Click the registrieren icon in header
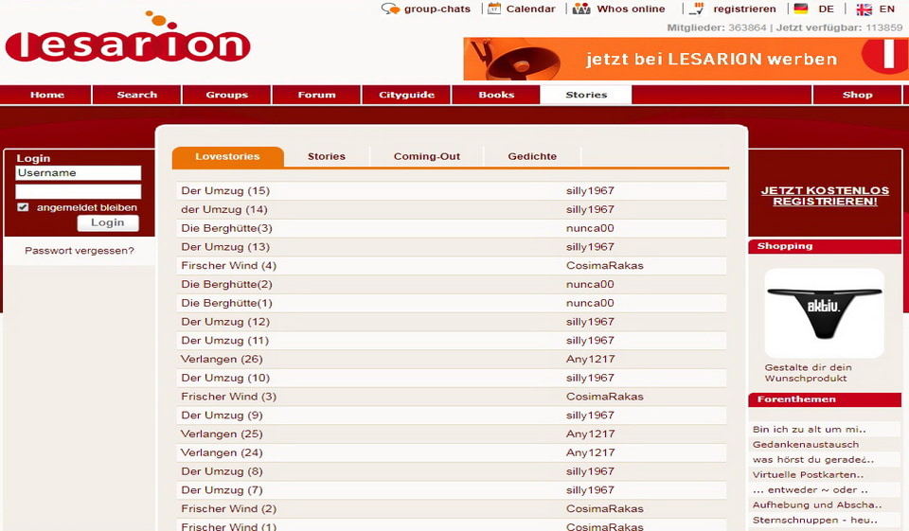 [x=698, y=9]
